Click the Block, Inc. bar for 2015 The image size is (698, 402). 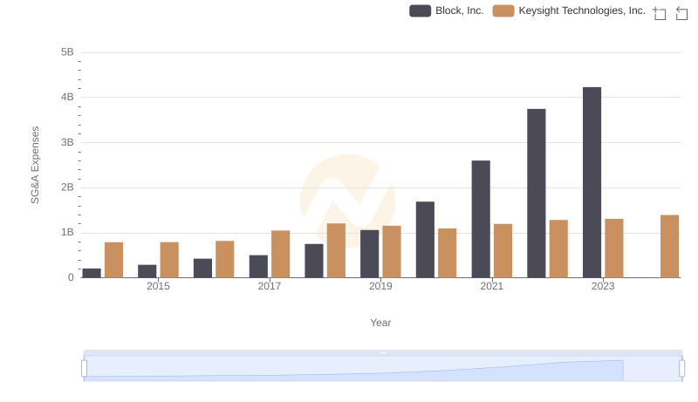point(147,271)
